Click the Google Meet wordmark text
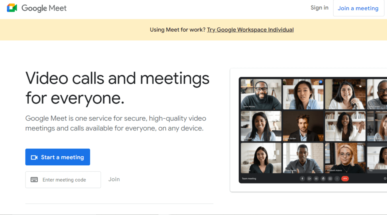The width and height of the screenshot is (387, 215). tap(44, 8)
